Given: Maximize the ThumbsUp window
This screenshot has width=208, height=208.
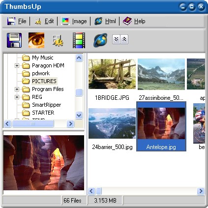Looking at the screenshot, I should (192, 7).
